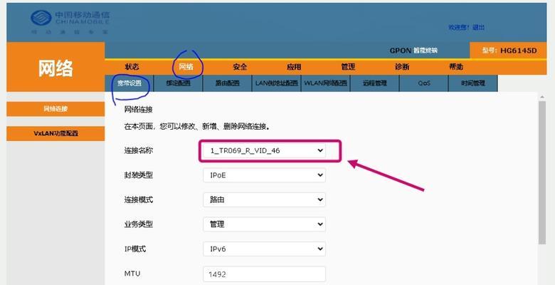This screenshot has height=285, width=555.
Task: Open the 远程管理 sub-tab
Action: point(375,83)
